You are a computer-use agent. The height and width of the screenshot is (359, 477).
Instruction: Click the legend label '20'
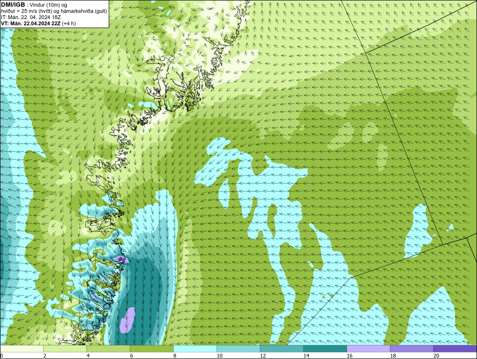coord(436,356)
